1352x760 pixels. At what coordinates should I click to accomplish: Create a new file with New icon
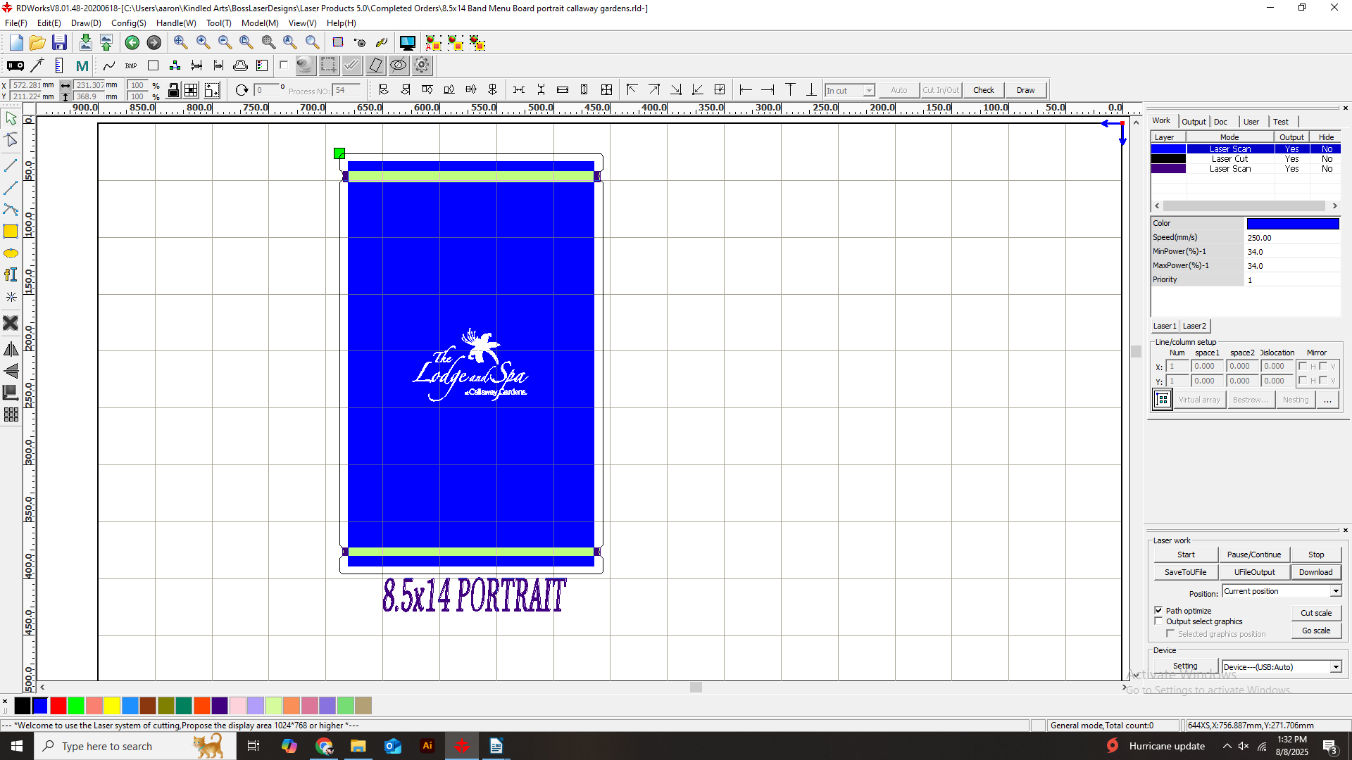[16, 43]
